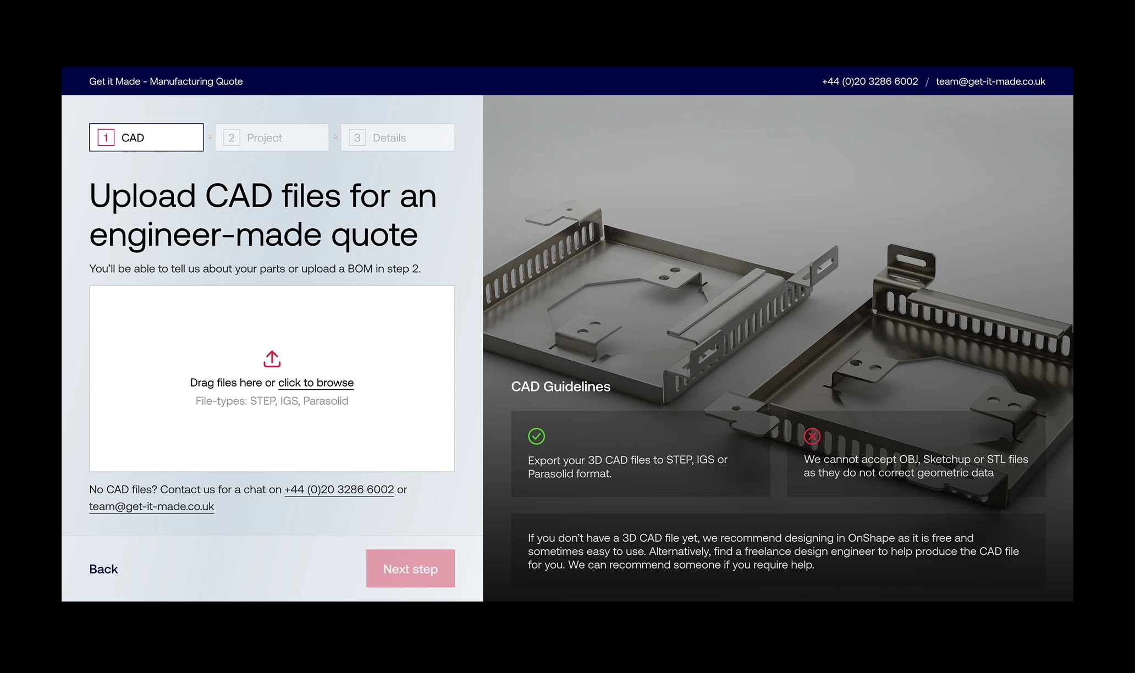This screenshot has height=673, width=1135.
Task: Click the step number 3 badge
Action: tap(357, 137)
